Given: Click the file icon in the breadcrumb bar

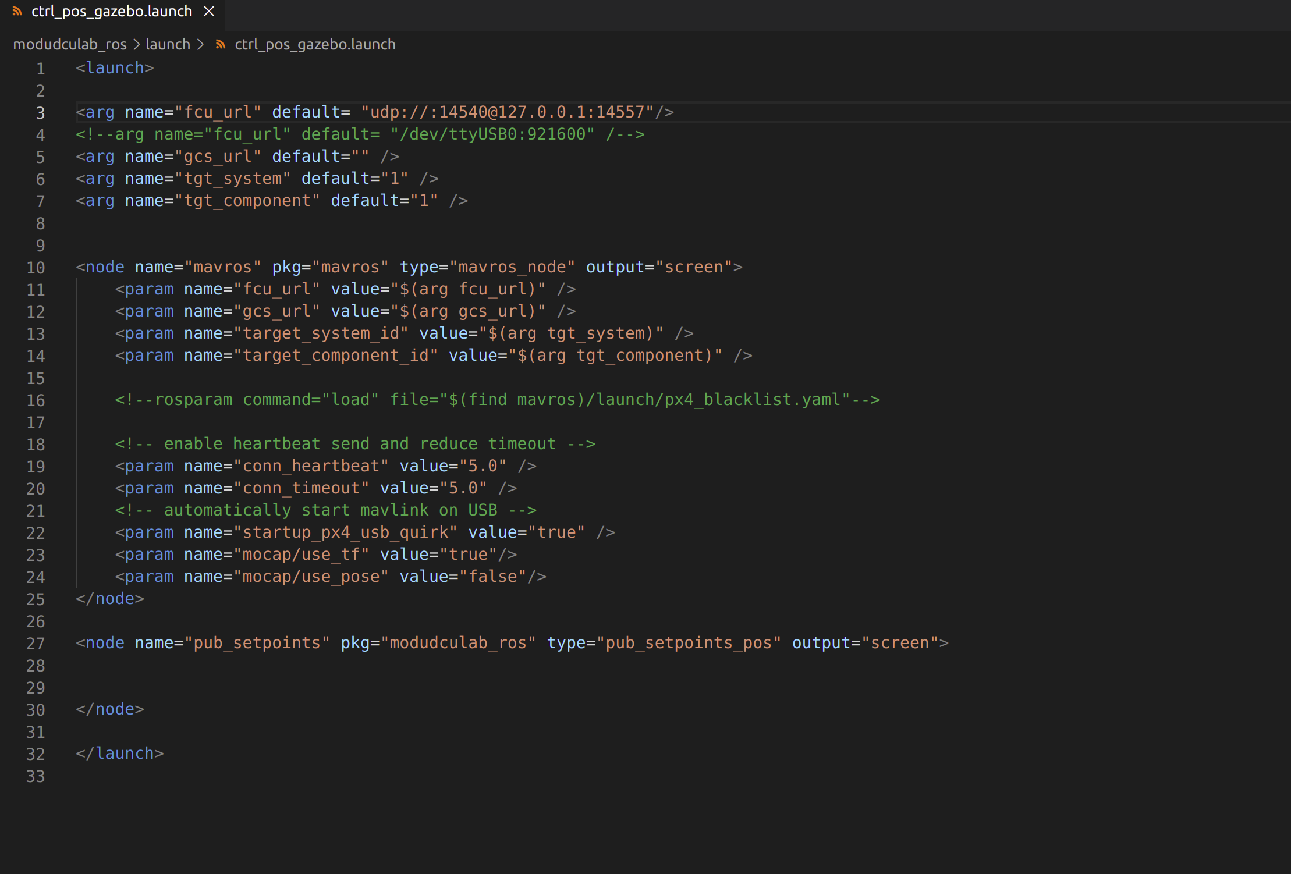Looking at the screenshot, I should click(x=220, y=45).
